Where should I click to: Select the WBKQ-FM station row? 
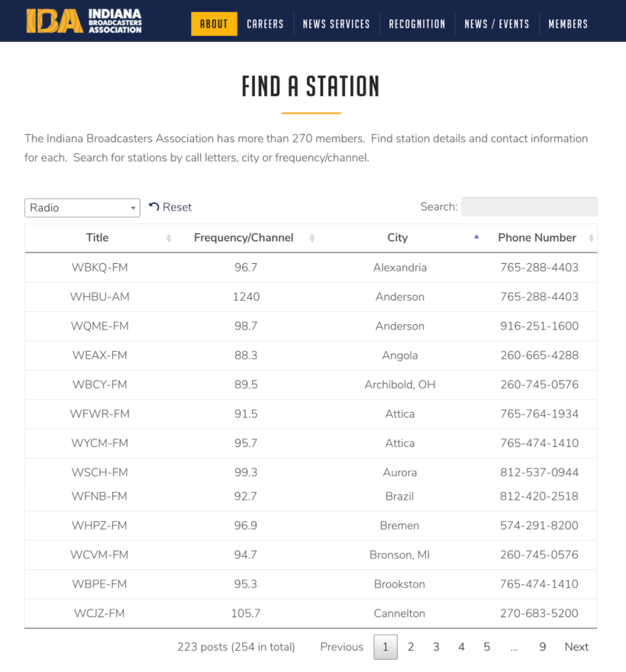tap(100, 268)
